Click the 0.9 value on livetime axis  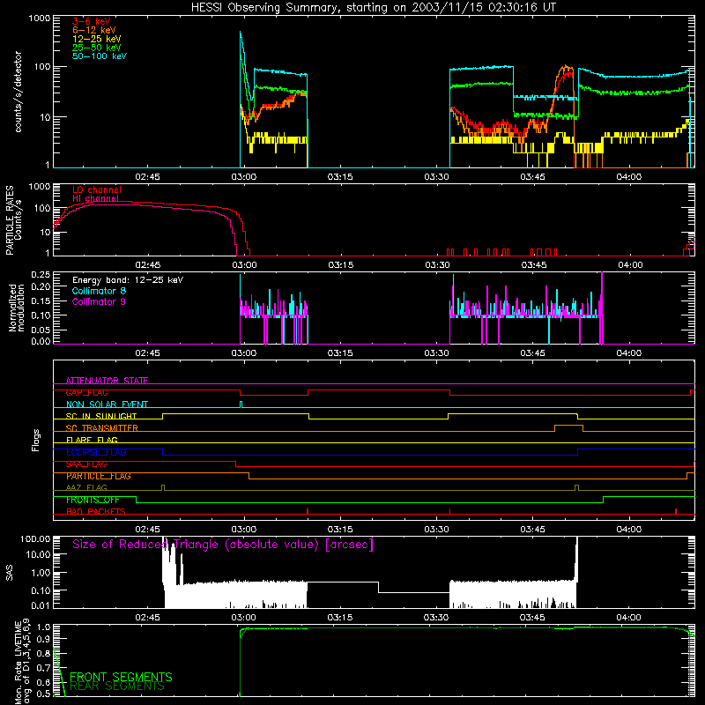click(45, 639)
